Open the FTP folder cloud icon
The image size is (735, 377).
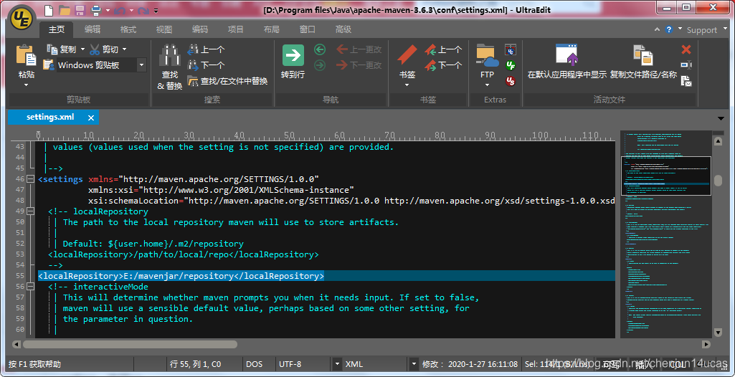click(487, 56)
